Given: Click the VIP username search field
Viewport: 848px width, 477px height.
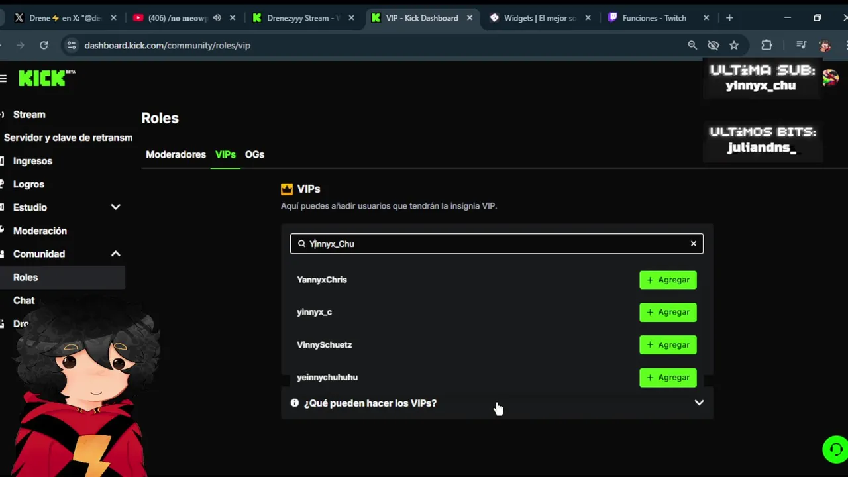Looking at the screenshot, I should coord(496,244).
